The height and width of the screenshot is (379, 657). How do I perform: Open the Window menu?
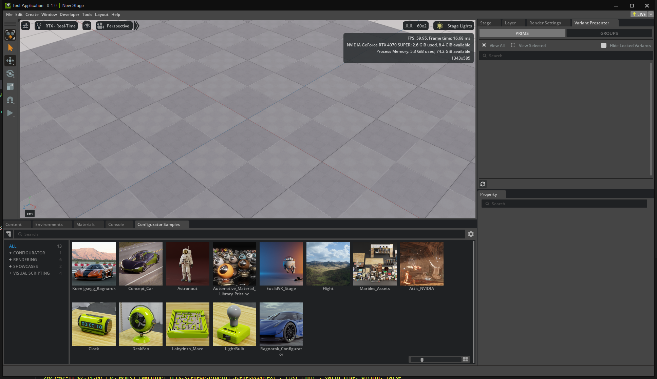[49, 14]
